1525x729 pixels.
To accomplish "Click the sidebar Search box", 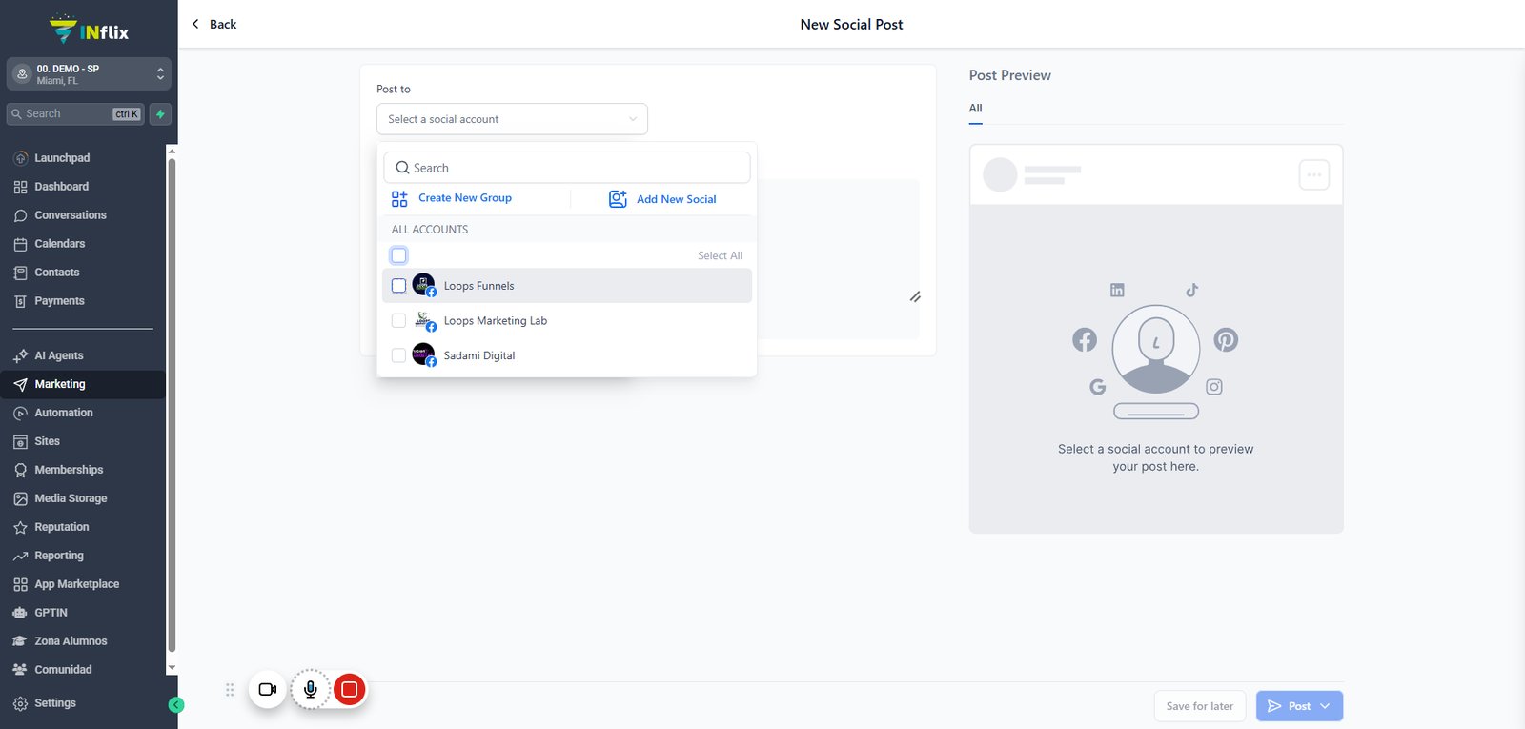I will point(75,114).
